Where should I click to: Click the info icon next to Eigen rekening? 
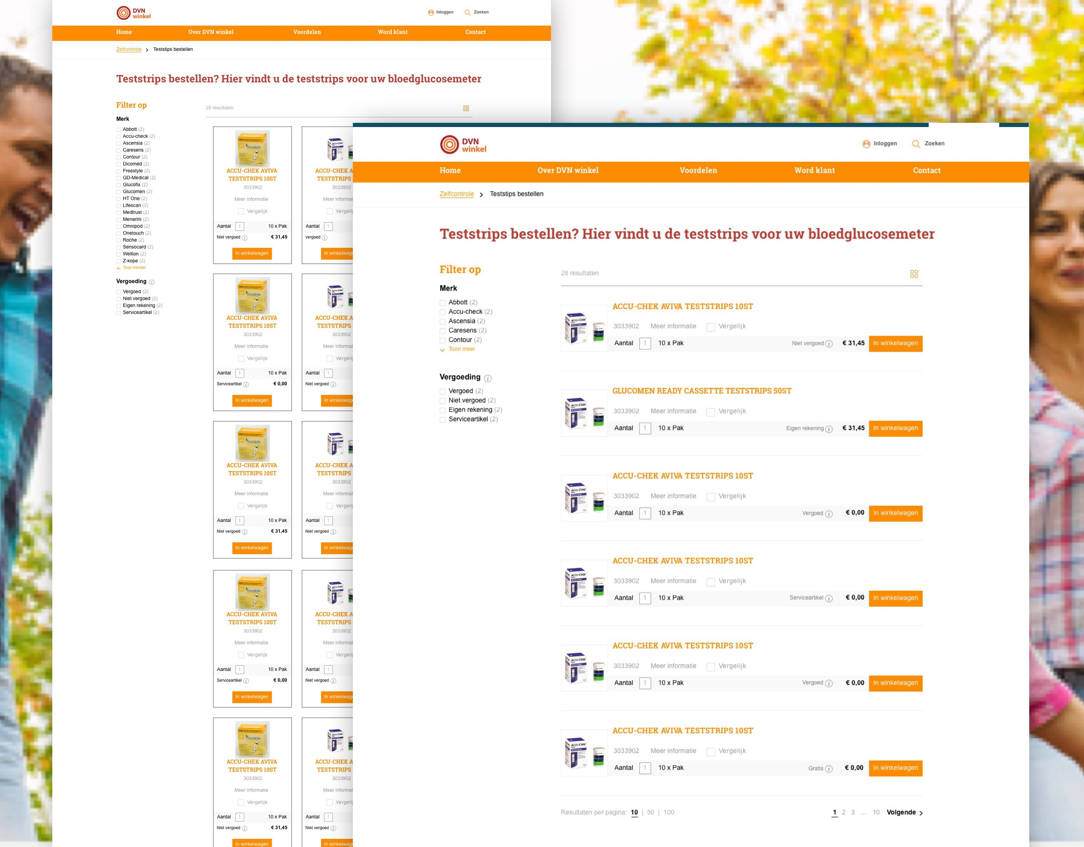click(x=828, y=429)
